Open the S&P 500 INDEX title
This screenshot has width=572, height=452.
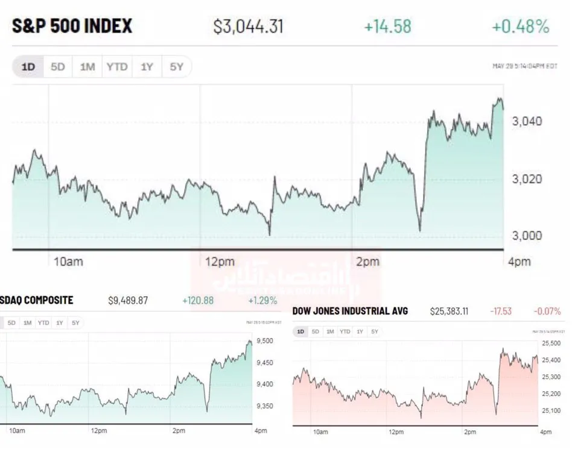72,26
